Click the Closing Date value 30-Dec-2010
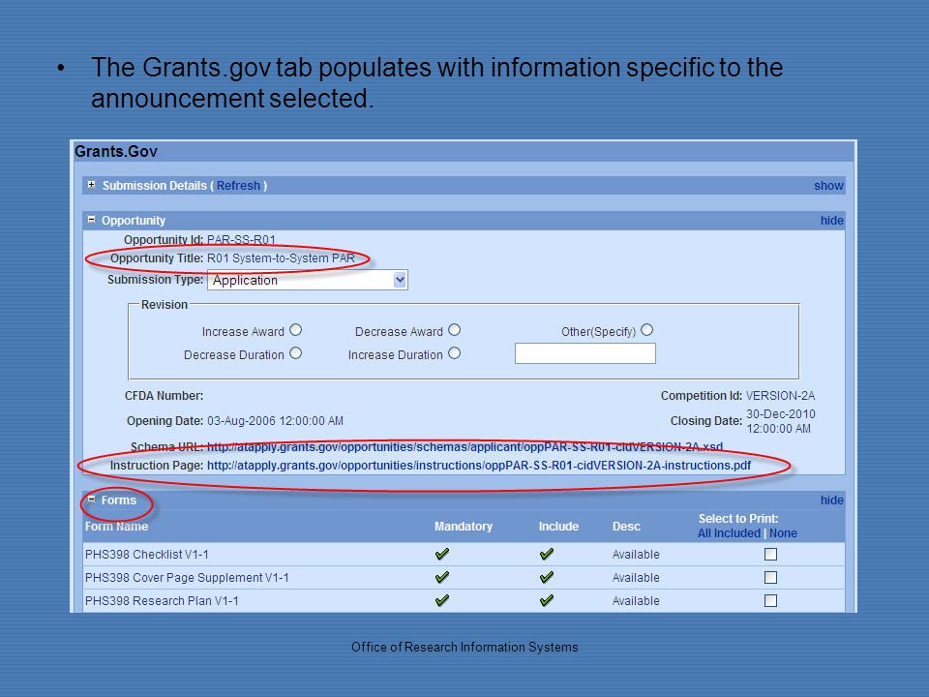Screen dimensions: 929x697 click(780, 421)
